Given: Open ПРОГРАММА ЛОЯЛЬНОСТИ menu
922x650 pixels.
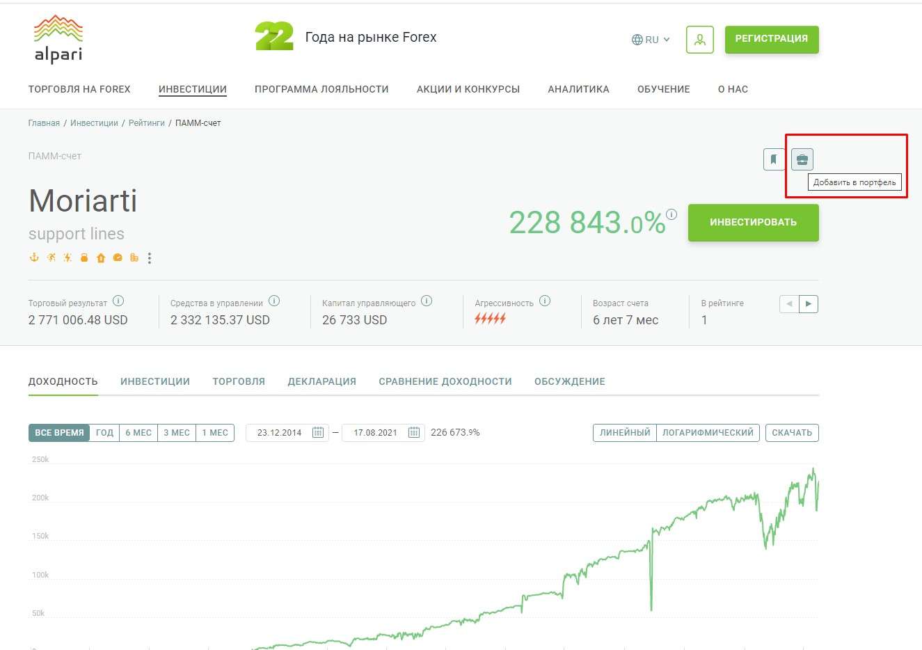Looking at the screenshot, I should click(321, 89).
